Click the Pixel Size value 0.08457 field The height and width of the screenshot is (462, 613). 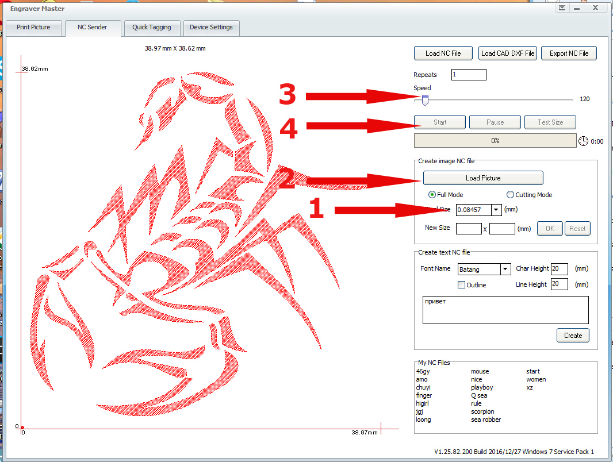(473, 210)
